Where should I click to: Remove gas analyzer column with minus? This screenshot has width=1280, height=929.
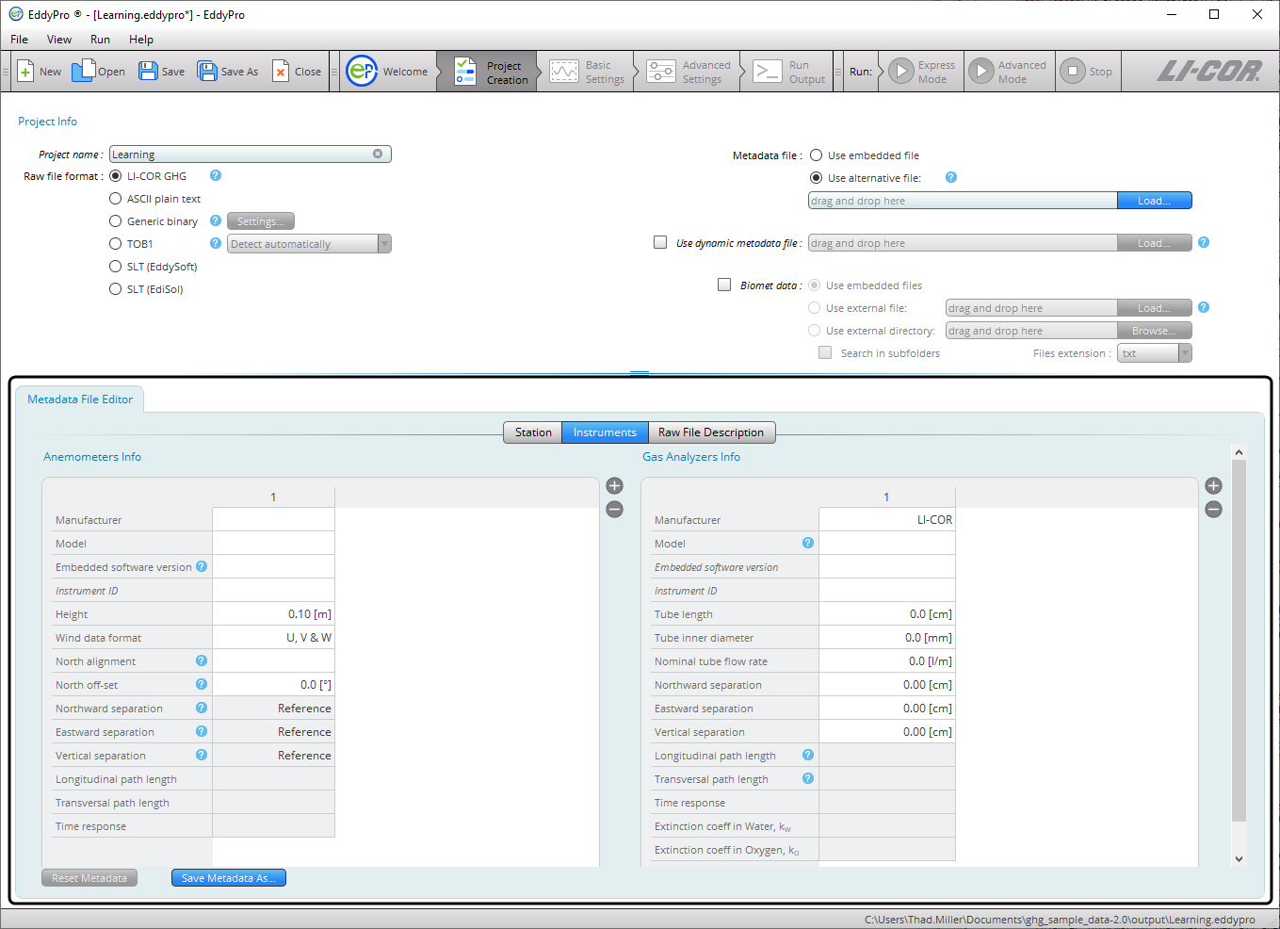click(x=1214, y=510)
